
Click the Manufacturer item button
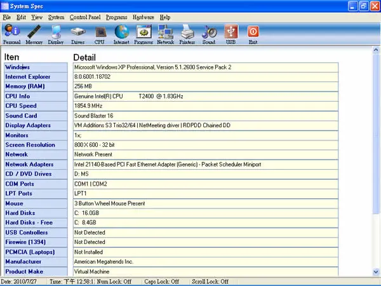pos(36,262)
